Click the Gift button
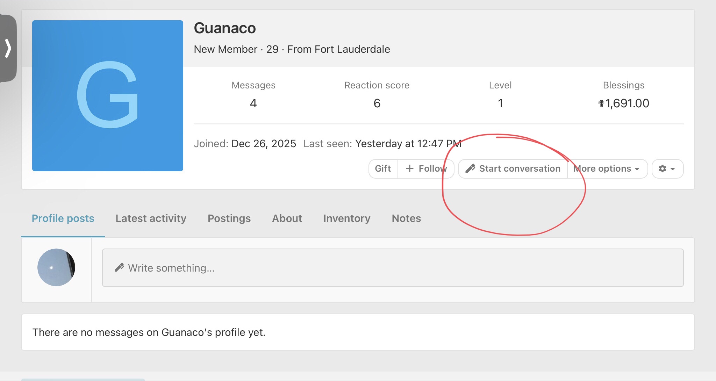Screen dimensions: 716x381 point(383,169)
